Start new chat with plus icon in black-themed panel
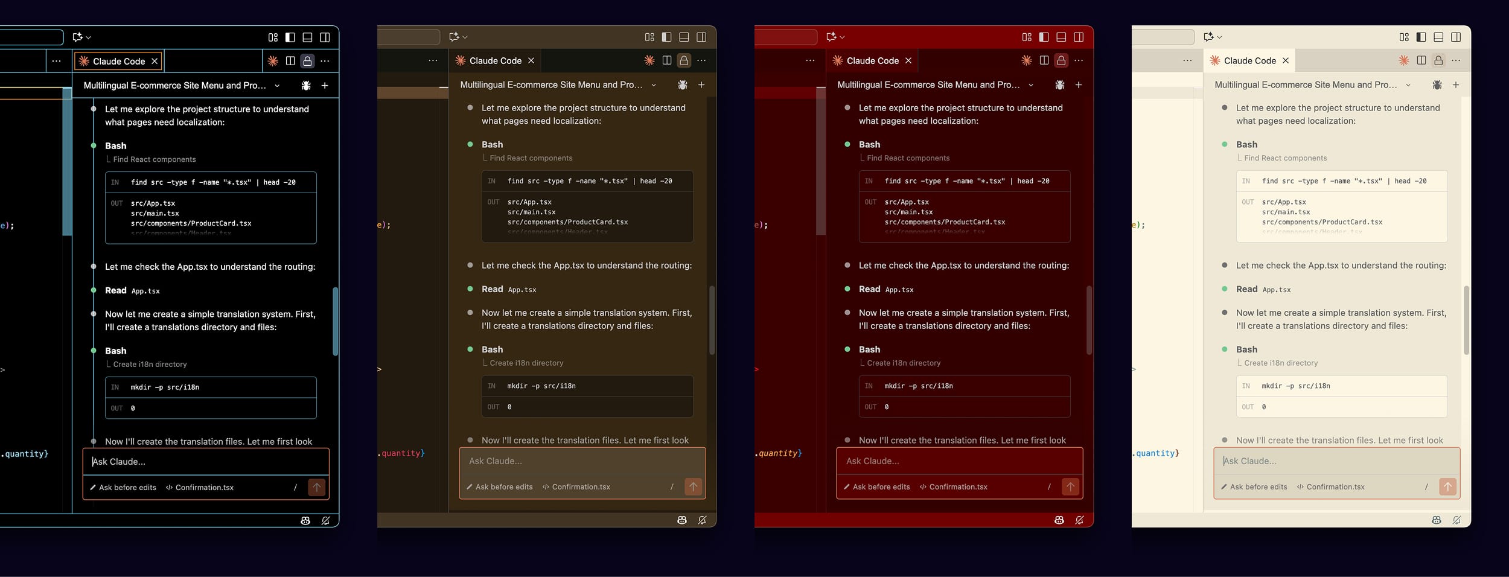This screenshot has height=577, width=1509. (325, 86)
